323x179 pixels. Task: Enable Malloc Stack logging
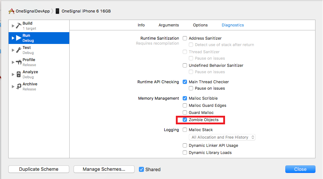(185, 130)
